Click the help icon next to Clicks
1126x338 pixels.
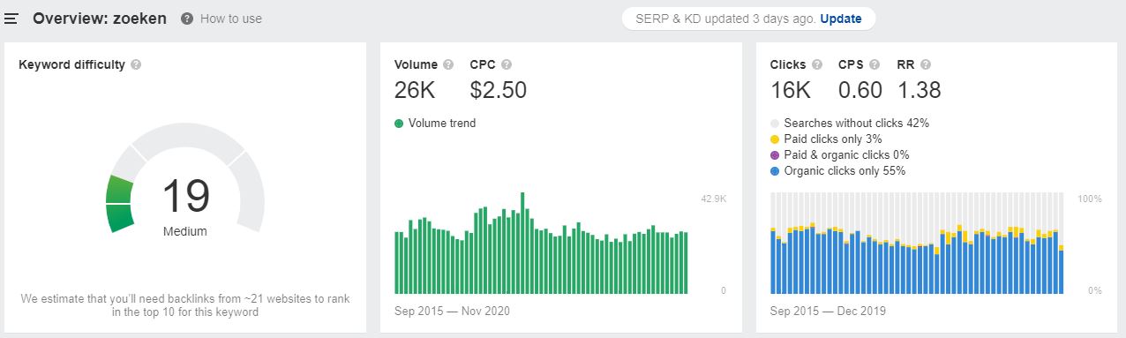[x=817, y=64]
